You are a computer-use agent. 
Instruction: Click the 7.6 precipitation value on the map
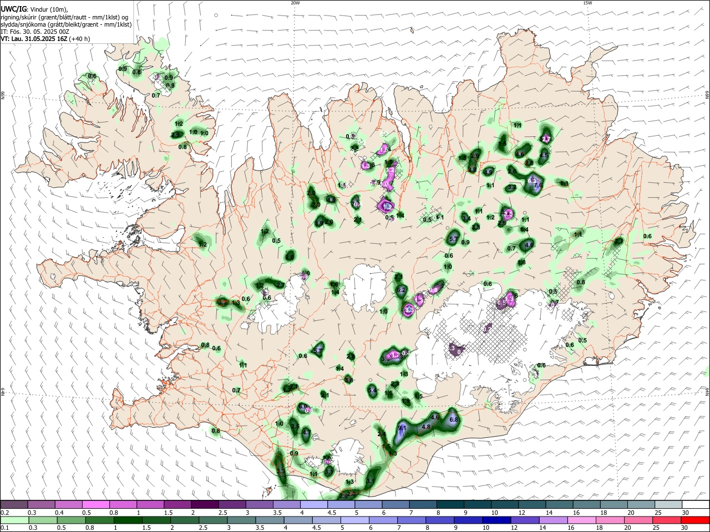coord(537,185)
